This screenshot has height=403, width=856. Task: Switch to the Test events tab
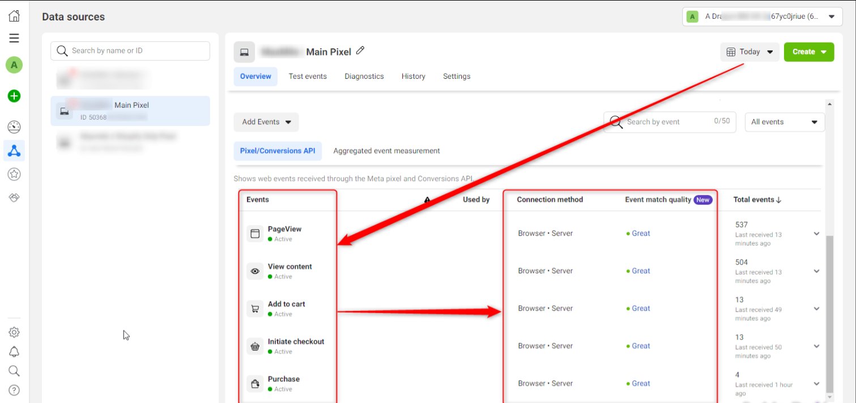click(x=308, y=76)
